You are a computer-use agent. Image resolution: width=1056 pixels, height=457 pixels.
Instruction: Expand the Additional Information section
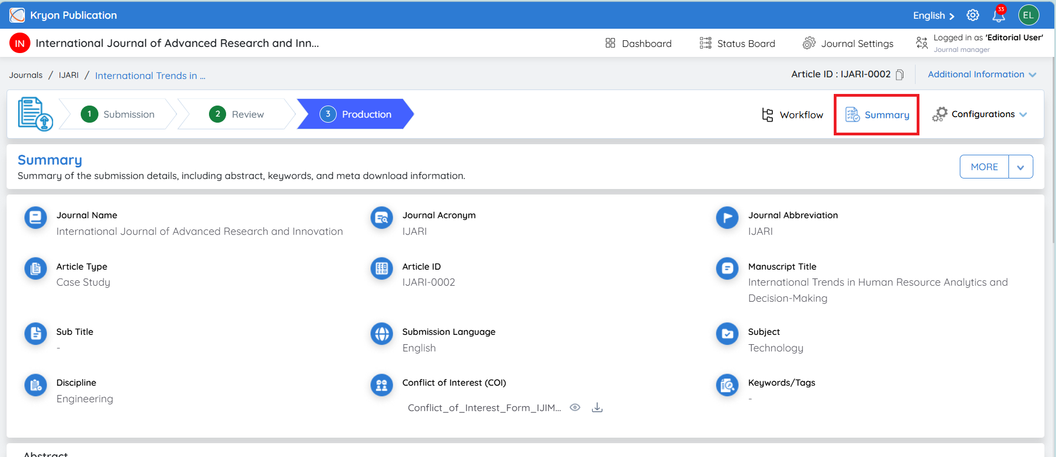click(x=982, y=75)
